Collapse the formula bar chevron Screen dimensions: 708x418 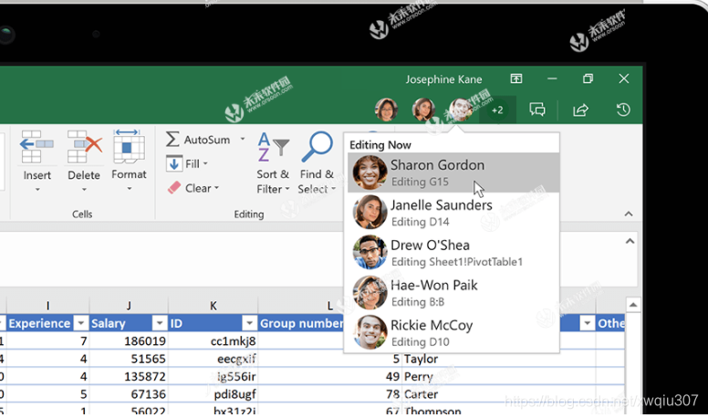(x=630, y=241)
